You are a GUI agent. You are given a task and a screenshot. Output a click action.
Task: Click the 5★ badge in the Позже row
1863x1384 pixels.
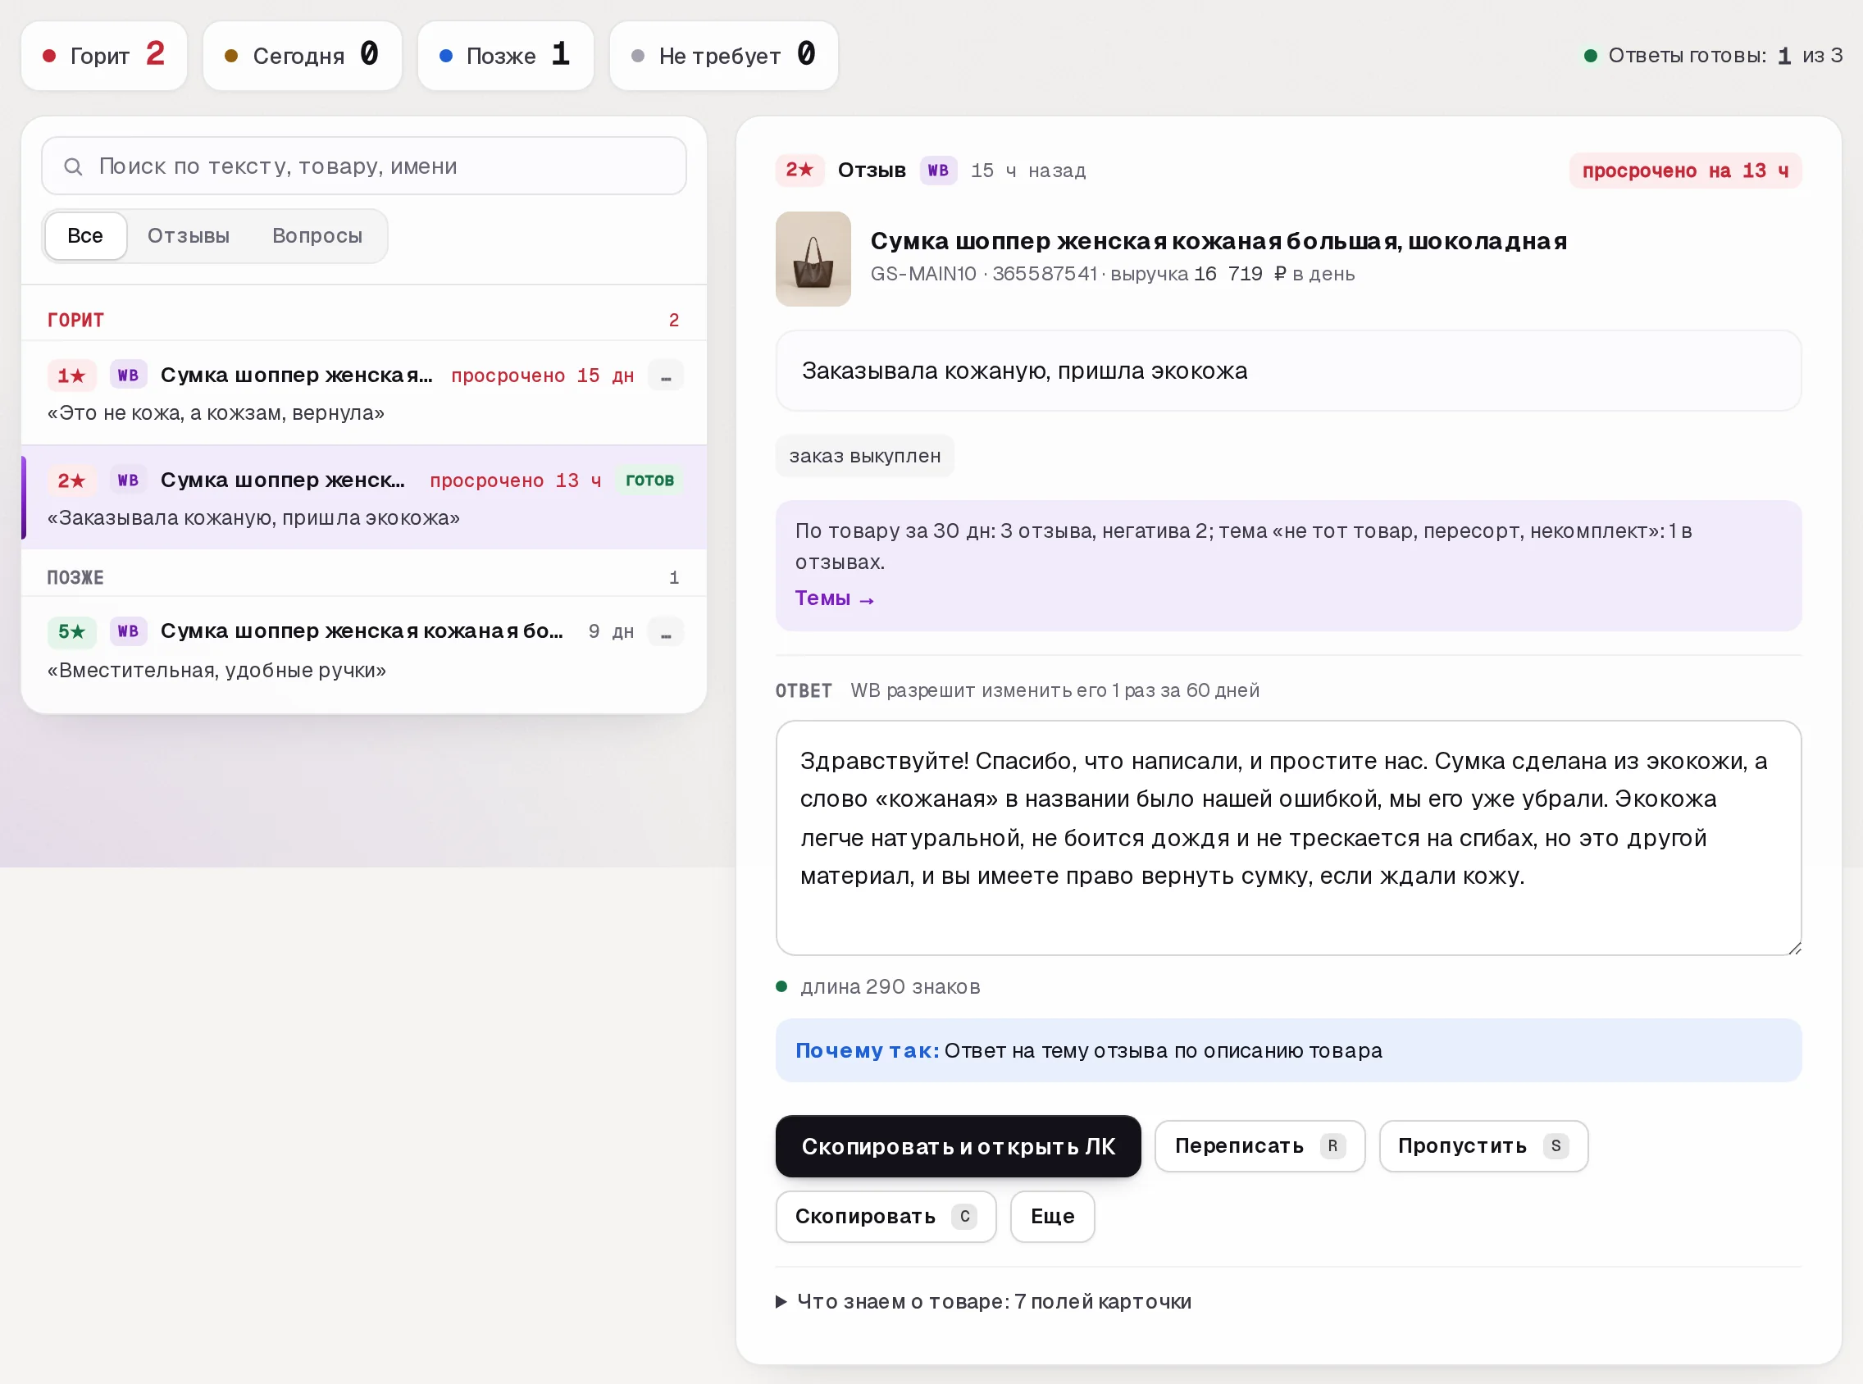point(71,631)
